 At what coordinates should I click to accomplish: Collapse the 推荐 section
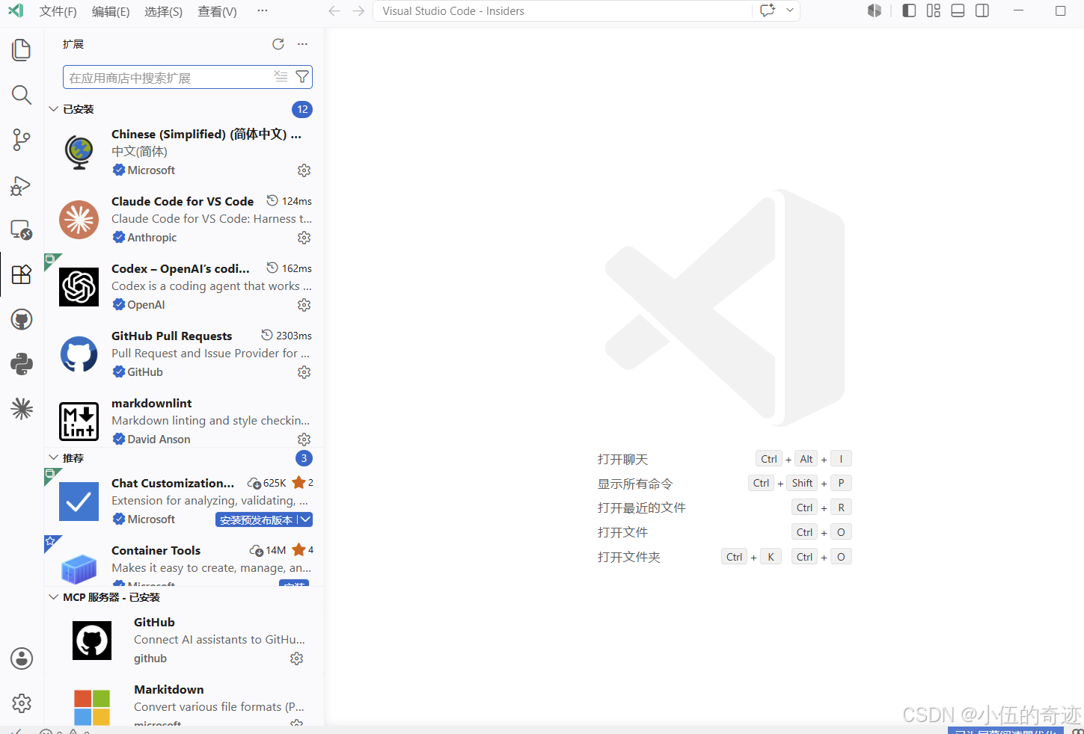[x=53, y=458]
